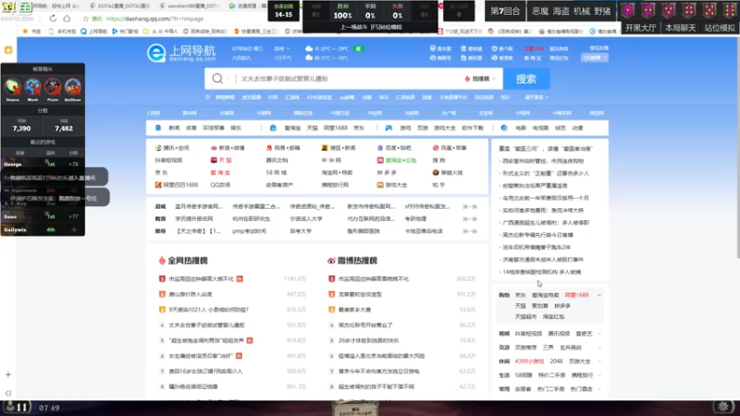Click the video category icon beside 电影

504,128
